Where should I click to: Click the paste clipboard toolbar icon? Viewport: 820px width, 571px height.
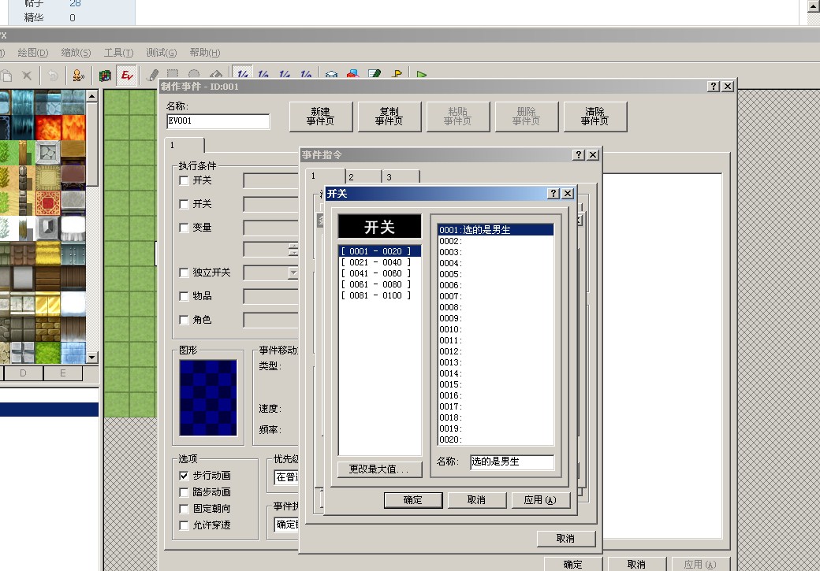(x=6, y=76)
